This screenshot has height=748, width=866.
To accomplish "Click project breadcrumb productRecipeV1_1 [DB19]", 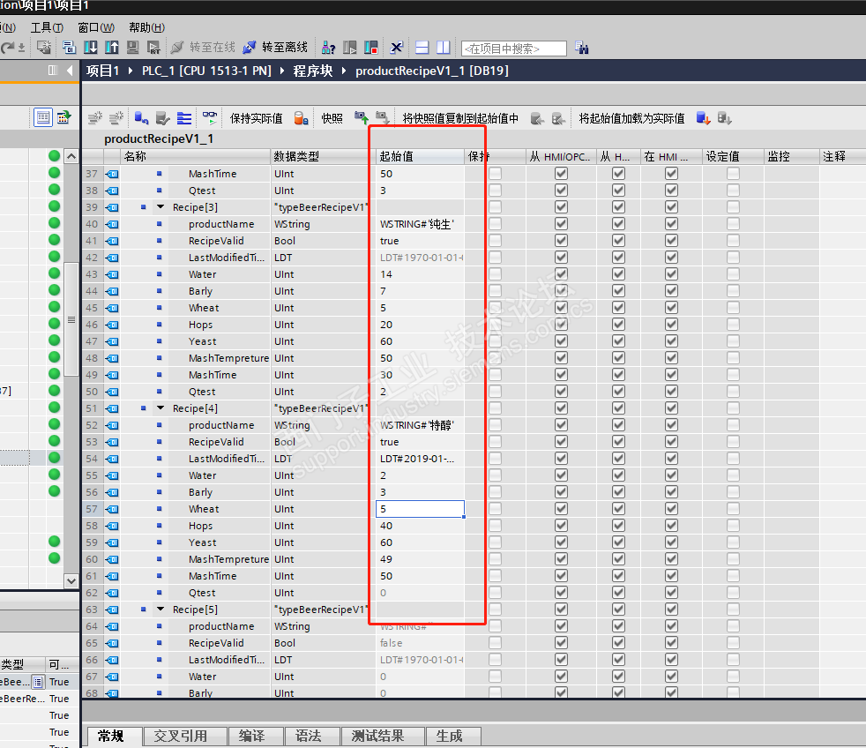I will tap(432, 71).
